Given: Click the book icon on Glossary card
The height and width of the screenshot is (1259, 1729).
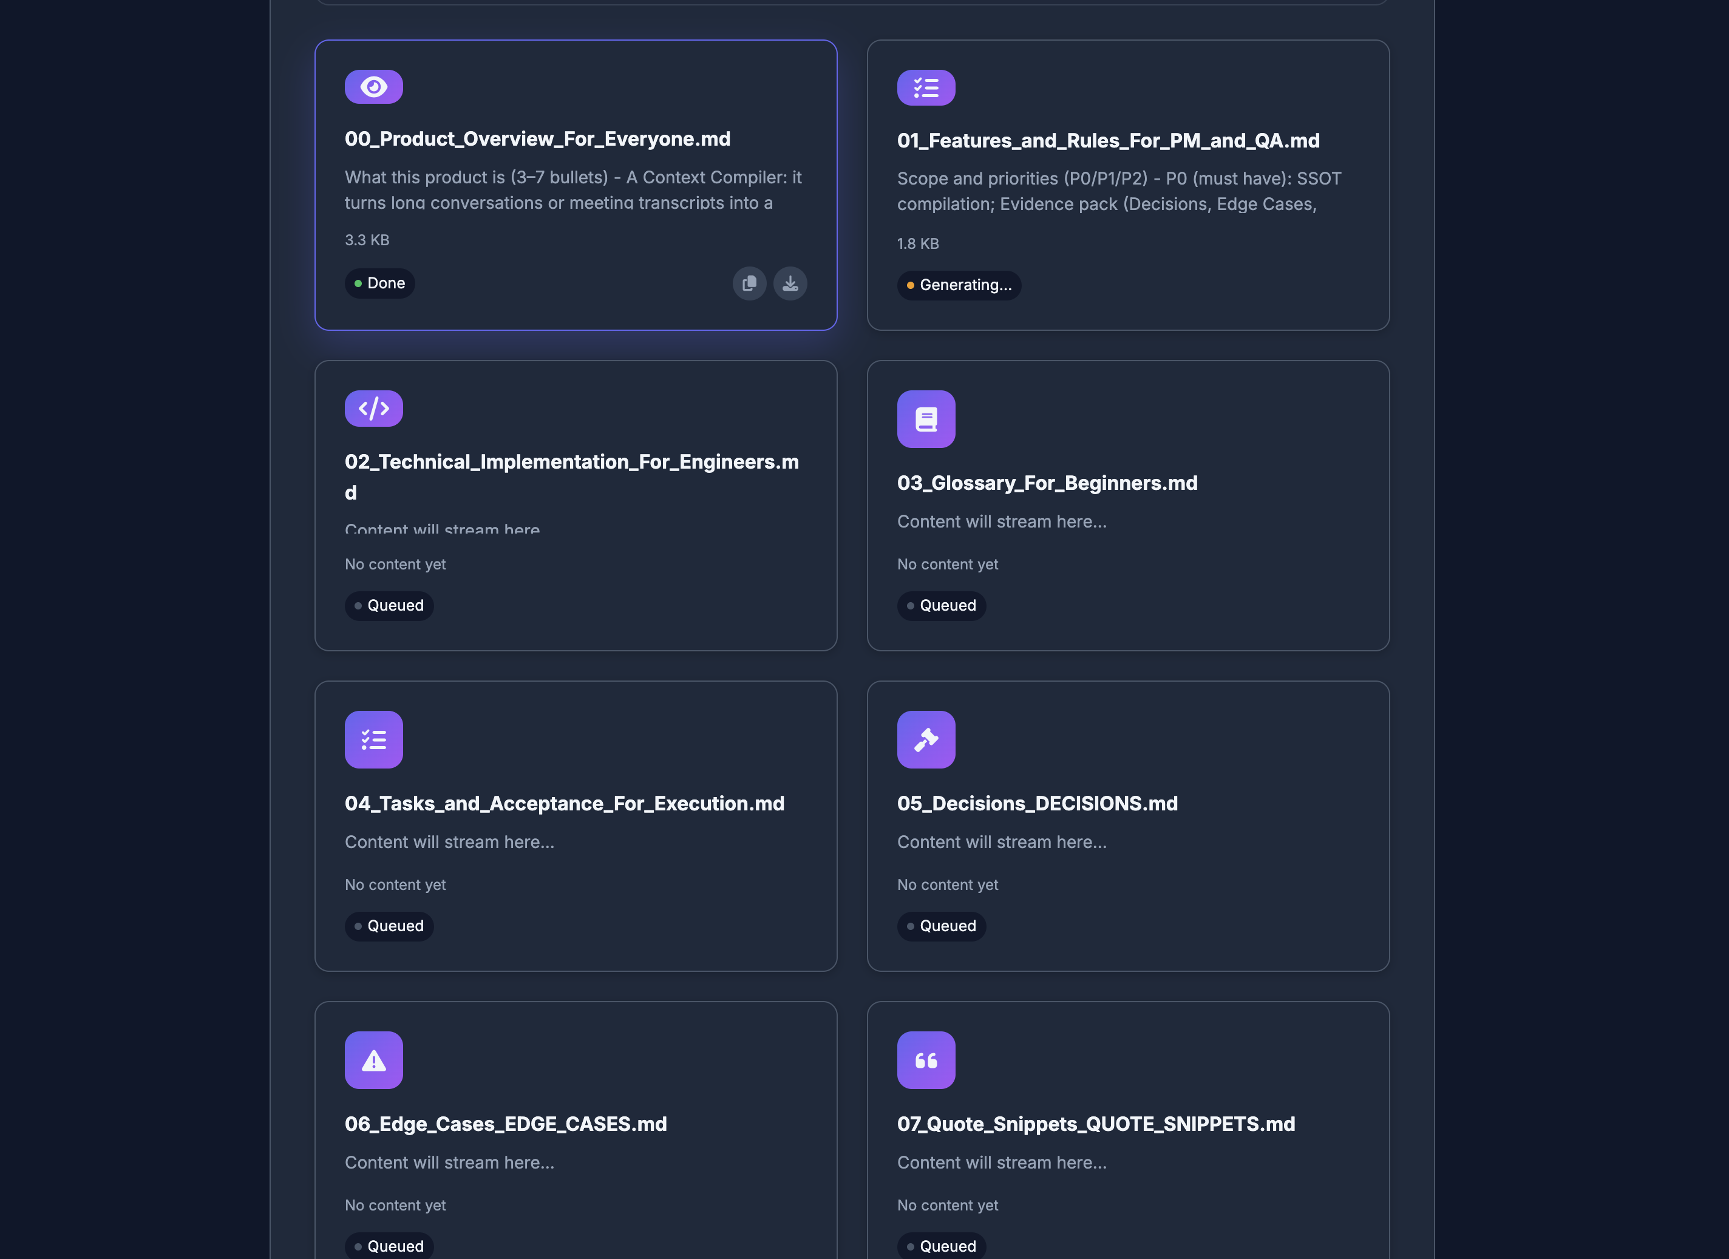Looking at the screenshot, I should click(925, 419).
